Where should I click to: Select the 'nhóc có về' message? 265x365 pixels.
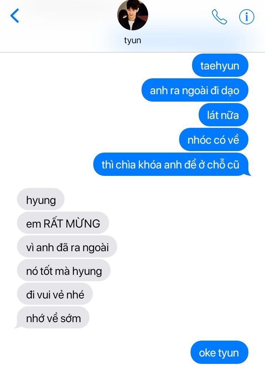tap(214, 140)
